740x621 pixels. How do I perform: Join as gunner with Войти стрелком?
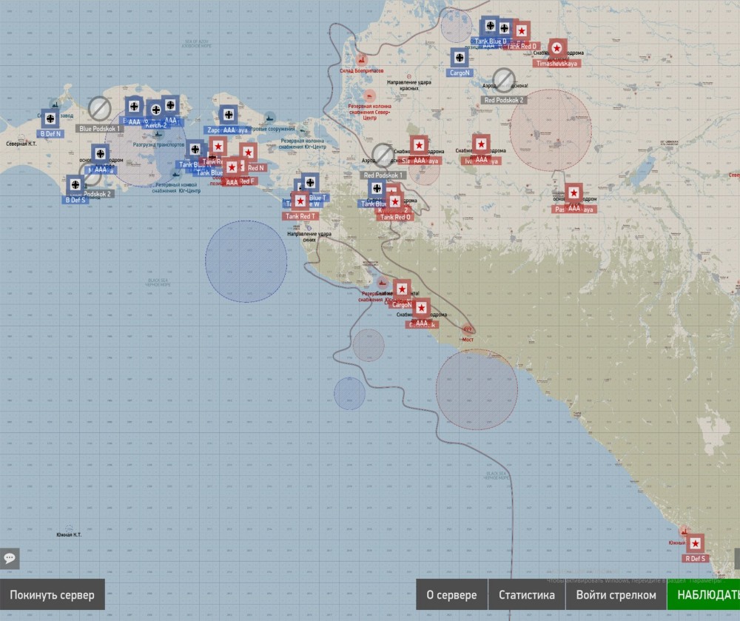click(x=616, y=594)
